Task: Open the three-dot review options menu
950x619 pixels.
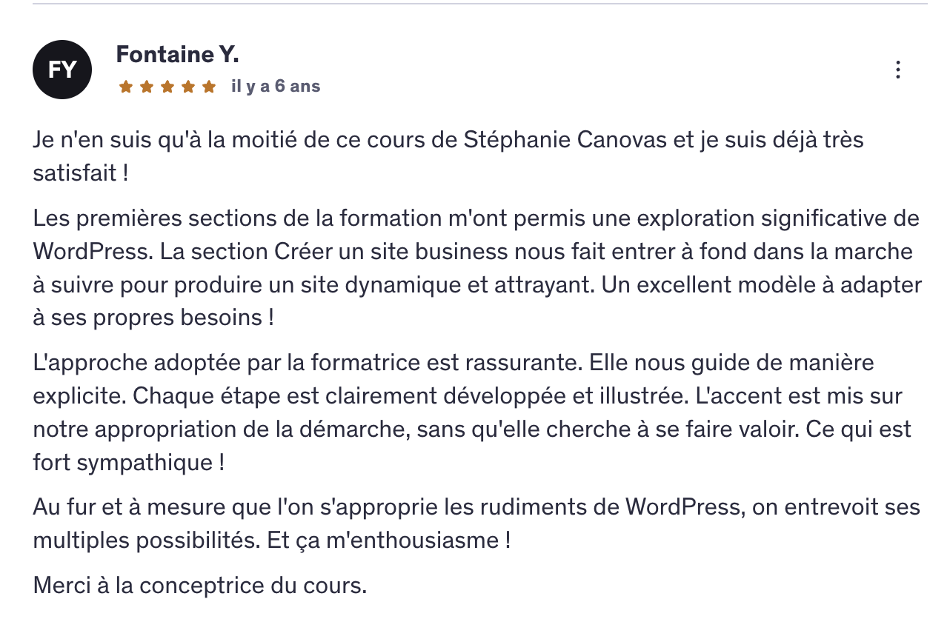Action: 897,70
